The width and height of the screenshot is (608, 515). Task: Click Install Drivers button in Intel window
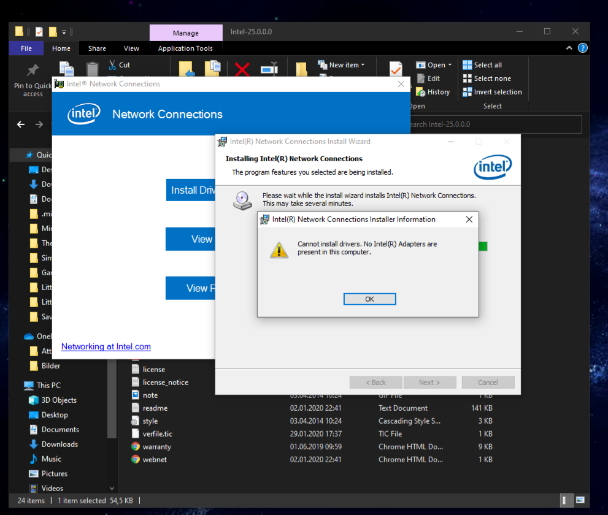coord(191,190)
